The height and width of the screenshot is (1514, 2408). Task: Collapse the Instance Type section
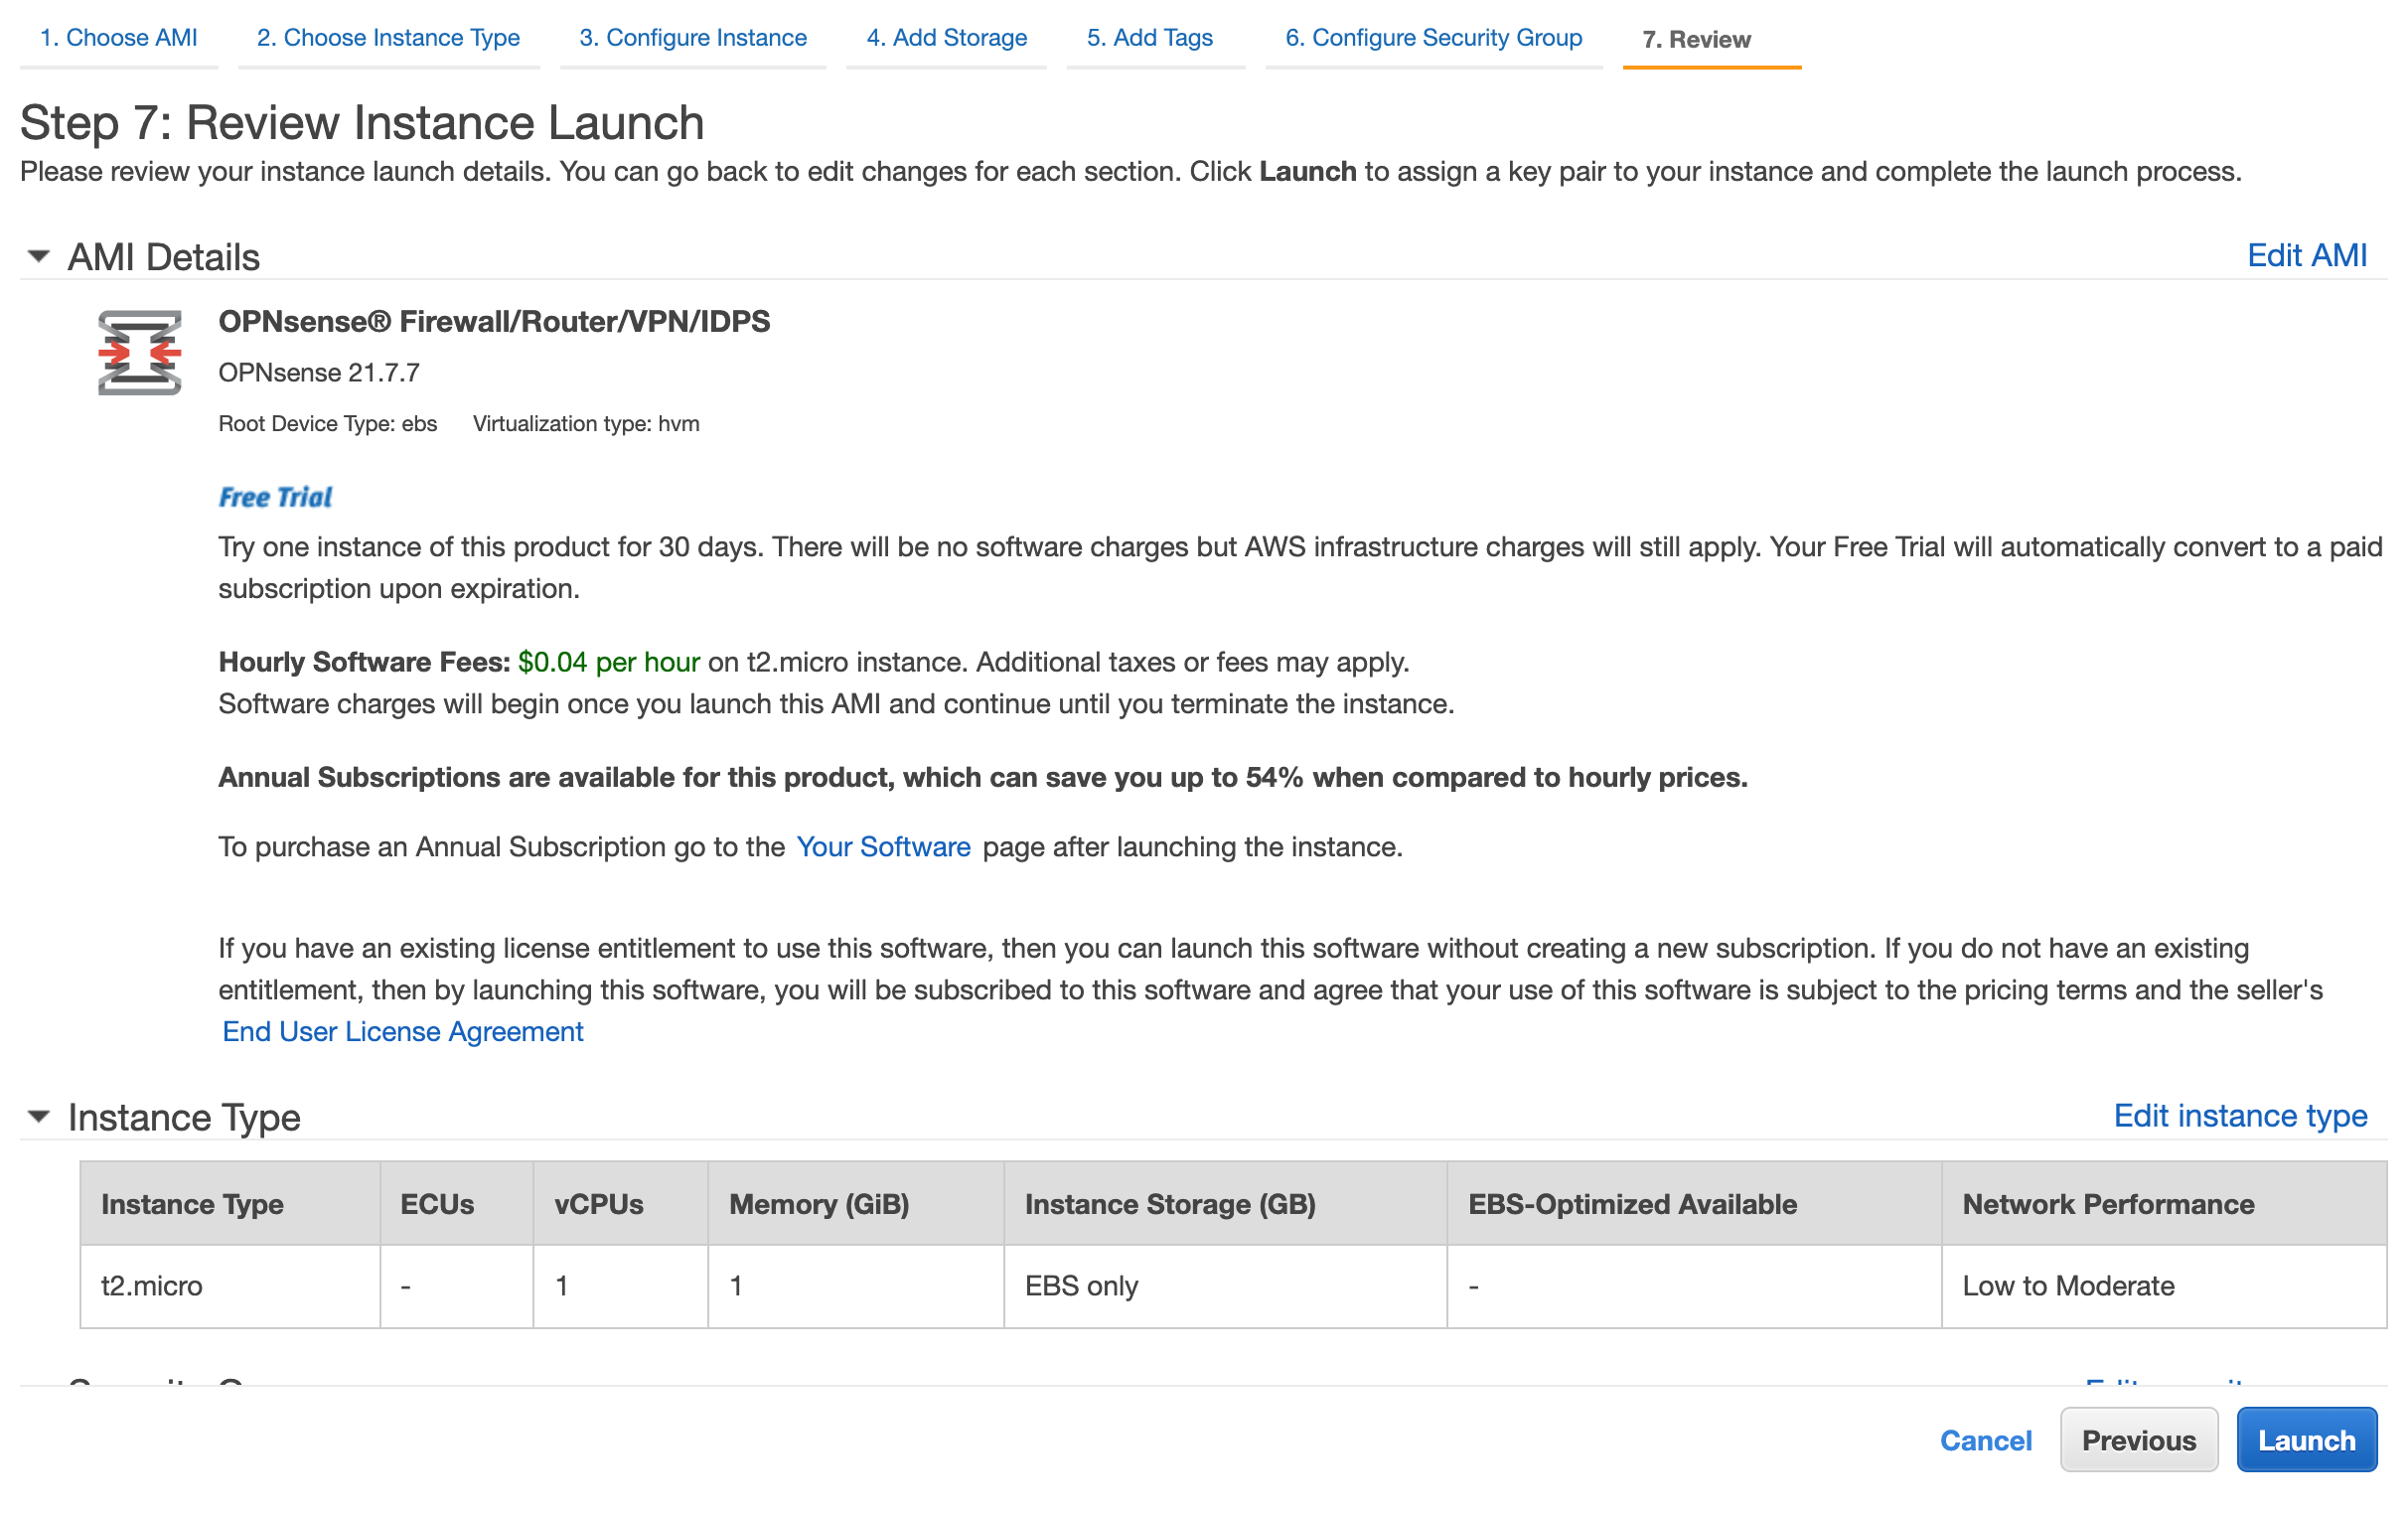click(38, 1117)
